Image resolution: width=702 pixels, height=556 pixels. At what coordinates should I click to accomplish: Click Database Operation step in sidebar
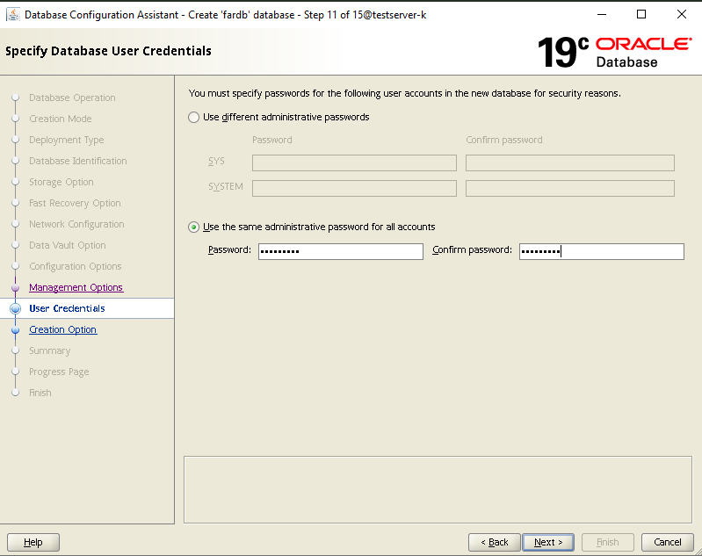coord(72,97)
